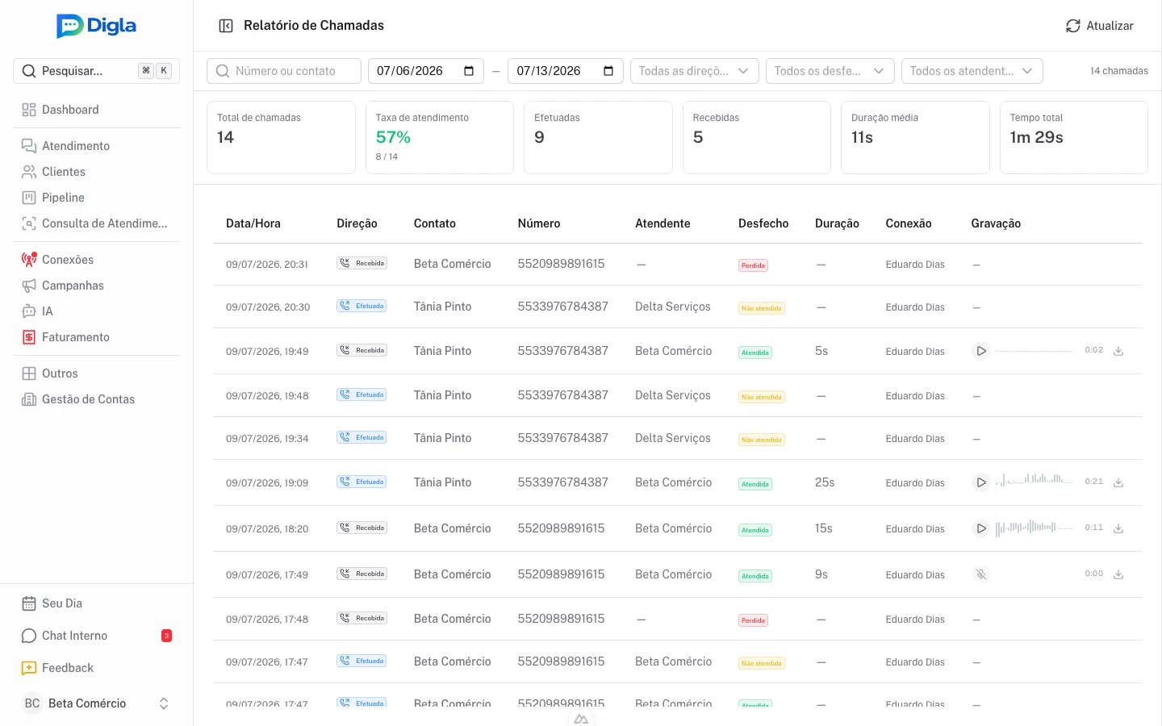1162x726 pixels.
Task: Download the 19:49 call recording
Action: pos(1118,351)
